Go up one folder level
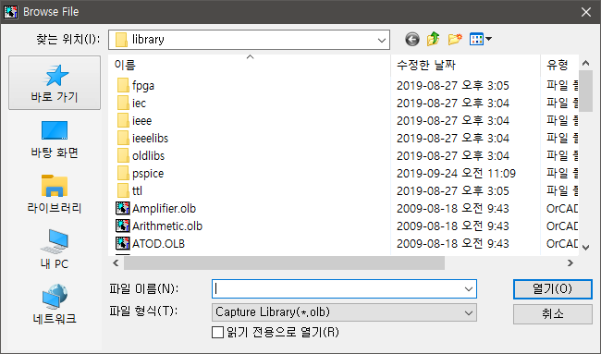Image resolution: width=601 pixels, height=354 pixels. 434,39
